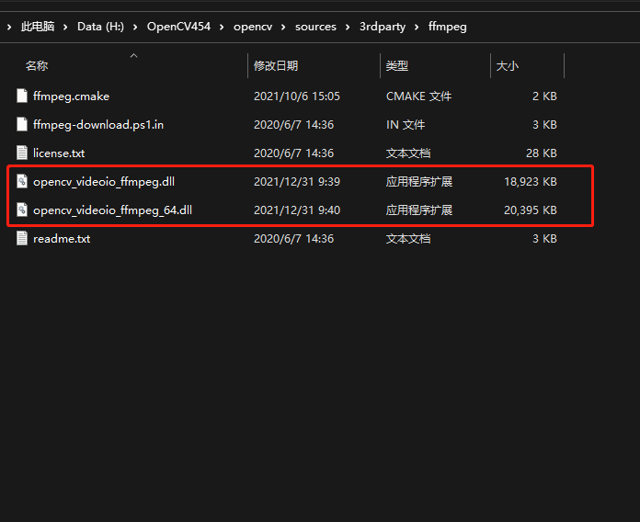The width and height of the screenshot is (640, 522).
Task: Click the CMAKE 文件 type cell
Action: [x=418, y=96]
